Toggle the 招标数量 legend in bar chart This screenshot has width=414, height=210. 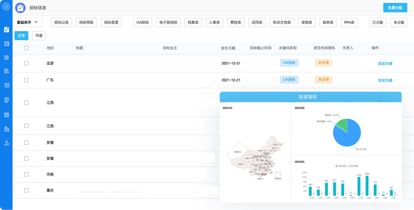341,166
